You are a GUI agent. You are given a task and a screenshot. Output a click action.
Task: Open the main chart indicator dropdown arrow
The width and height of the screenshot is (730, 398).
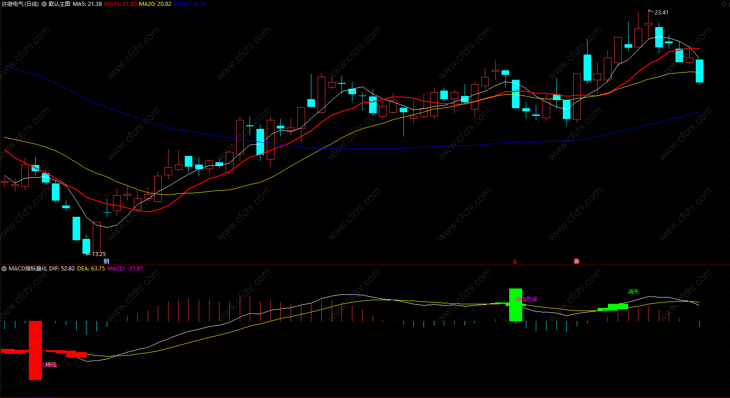tap(44, 4)
